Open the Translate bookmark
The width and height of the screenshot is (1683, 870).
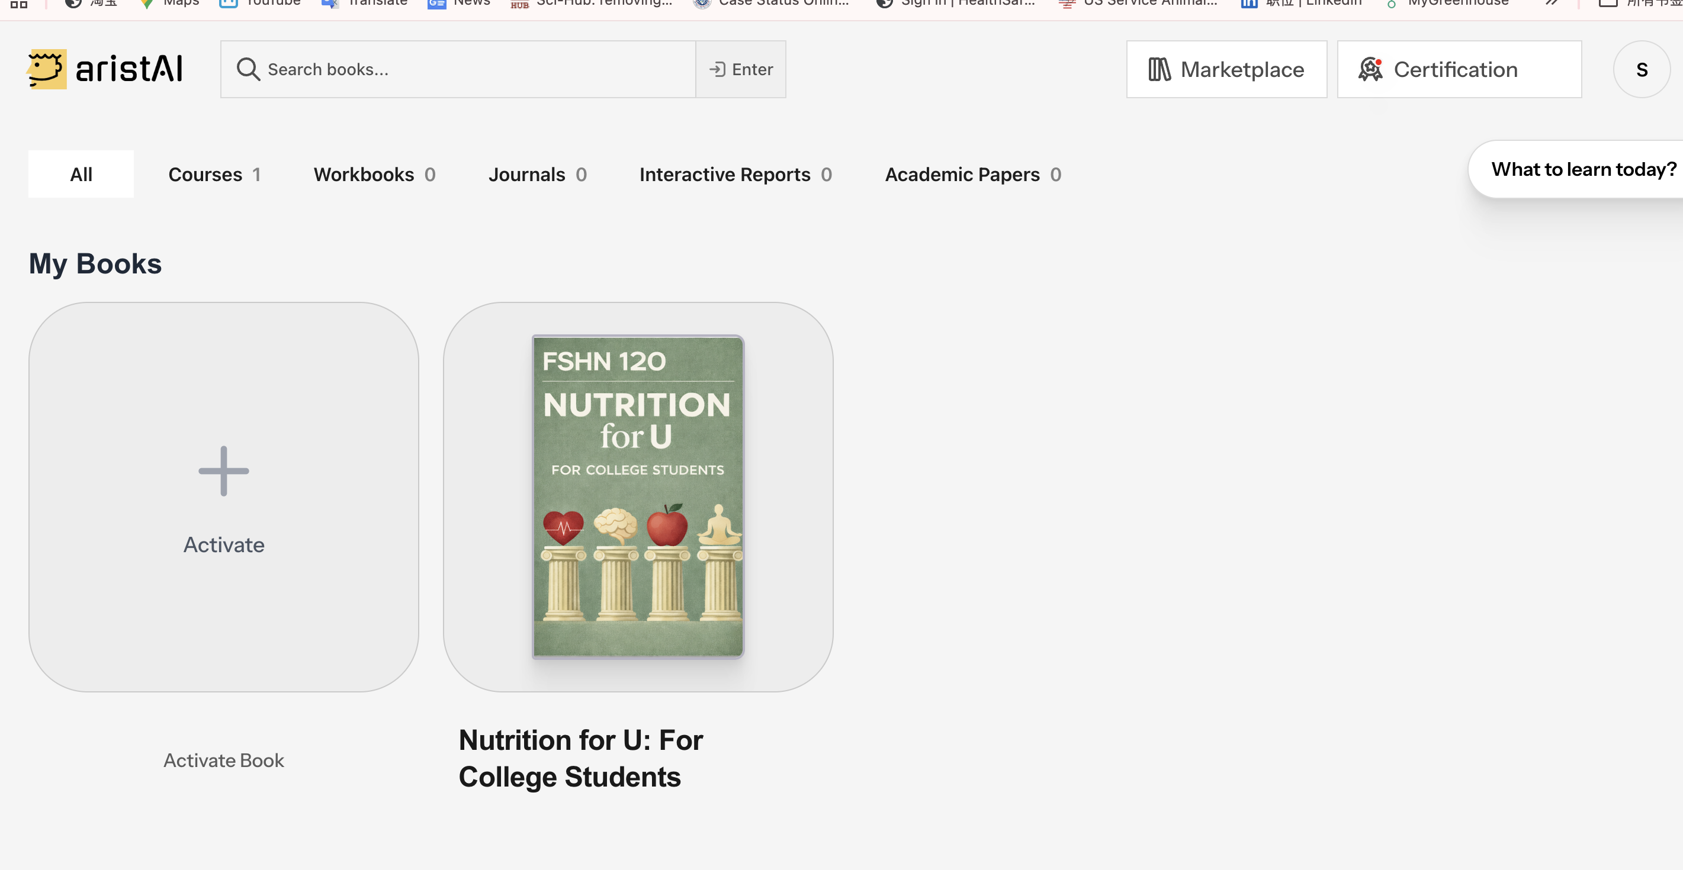tap(364, 4)
